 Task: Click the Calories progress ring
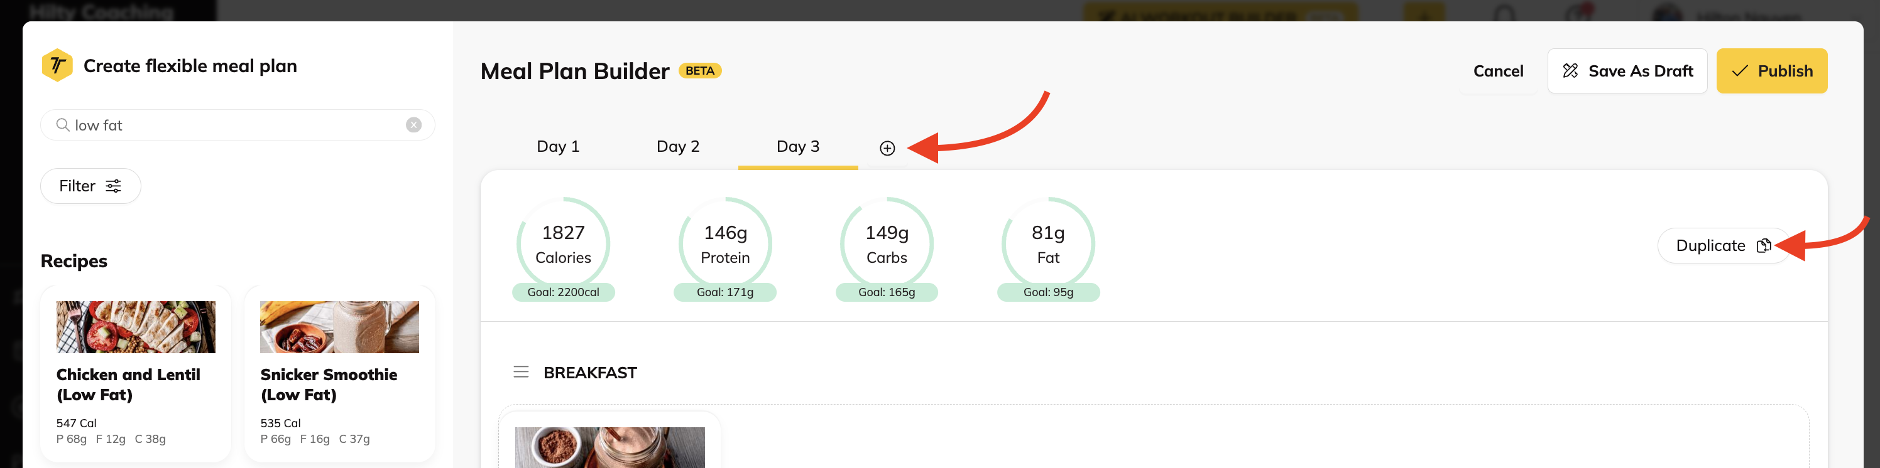(x=564, y=243)
